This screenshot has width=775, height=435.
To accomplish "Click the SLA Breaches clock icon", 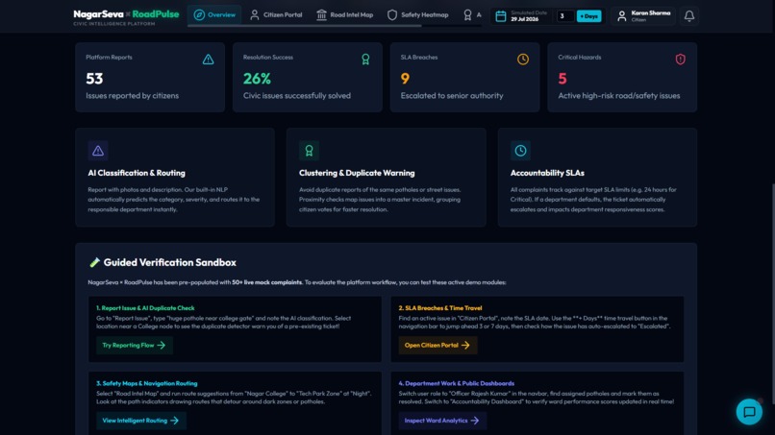I will (523, 60).
